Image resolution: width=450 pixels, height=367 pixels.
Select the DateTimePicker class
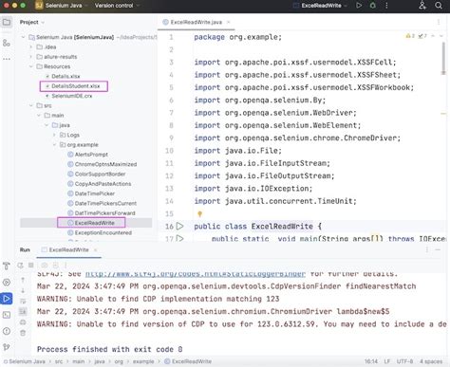coord(95,193)
